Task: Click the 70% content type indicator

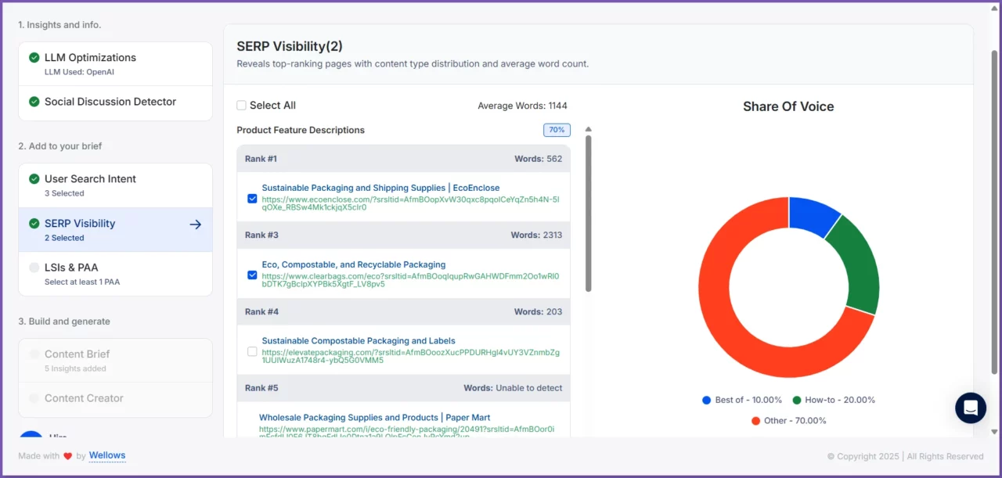Action: pyautogui.click(x=557, y=129)
